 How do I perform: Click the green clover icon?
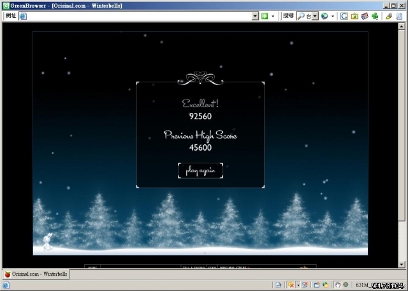pyautogui.click(x=375, y=16)
